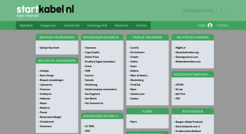Open the Qshops Keurmerk link
Image resolution: width=246 pixels, height=134 pixels.
pyautogui.click(x=50, y=48)
